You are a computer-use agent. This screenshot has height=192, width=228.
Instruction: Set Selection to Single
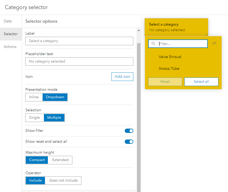[35, 118]
